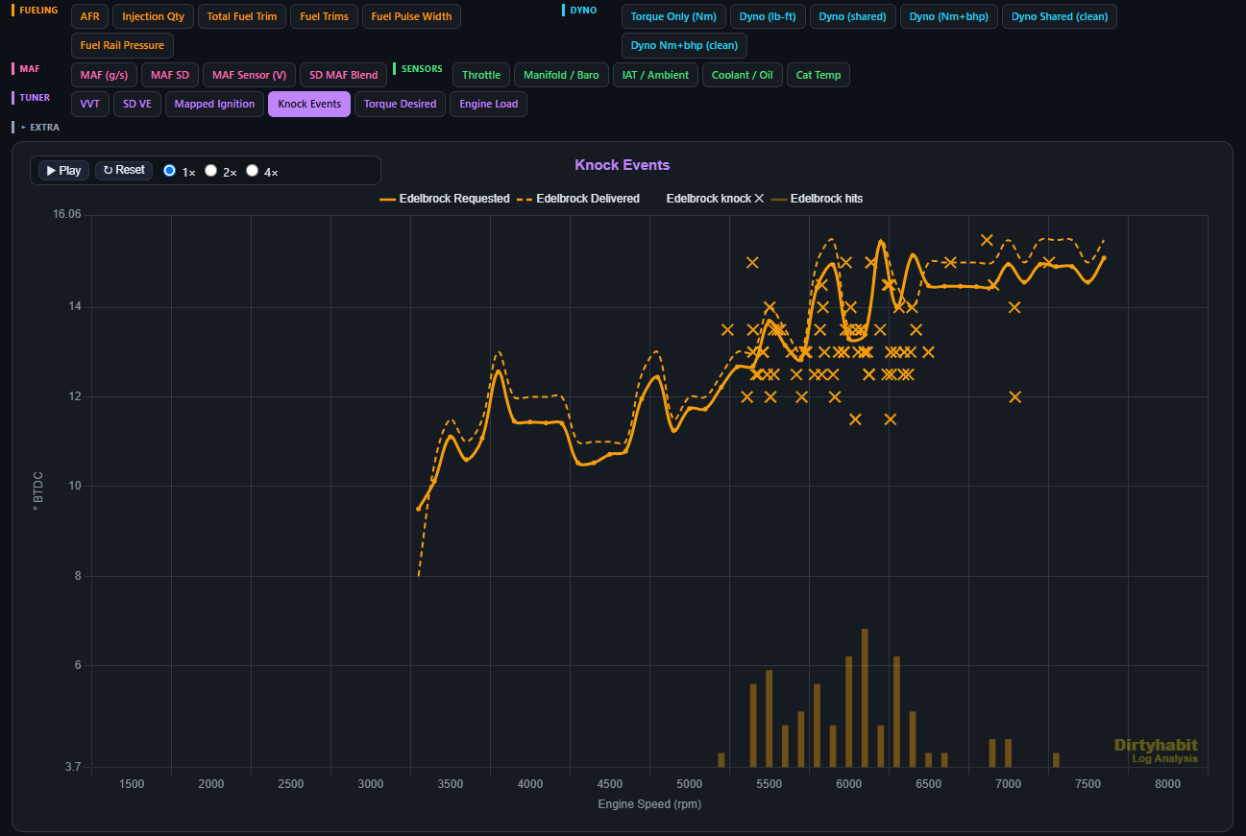Open the VVT tuner chart
Screen dimensions: 1246x836
coord(90,104)
